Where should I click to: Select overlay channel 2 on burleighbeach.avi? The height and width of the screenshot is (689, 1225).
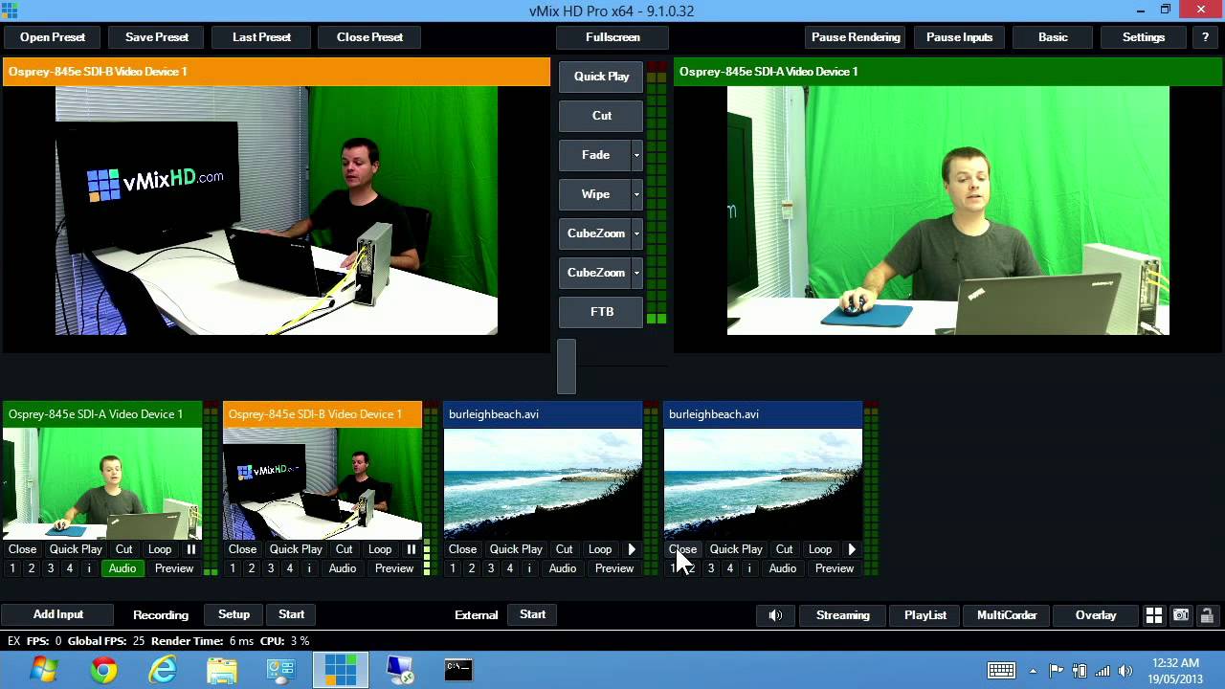coord(471,568)
